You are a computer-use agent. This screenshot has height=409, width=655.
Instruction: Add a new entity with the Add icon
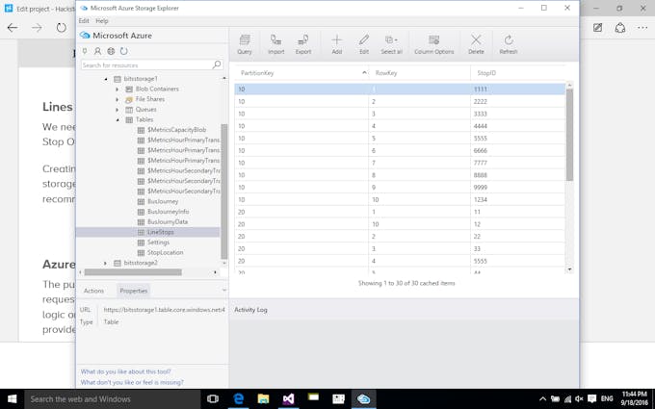(336, 43)
